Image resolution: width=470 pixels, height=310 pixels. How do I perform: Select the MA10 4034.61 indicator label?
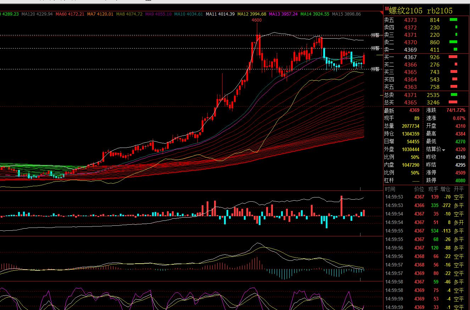pos(189,14)
